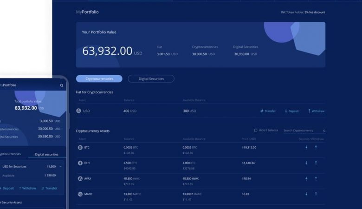Click the BTC price $19,313.50
Viewport: 362px width, 209px height.
[249, 147]
